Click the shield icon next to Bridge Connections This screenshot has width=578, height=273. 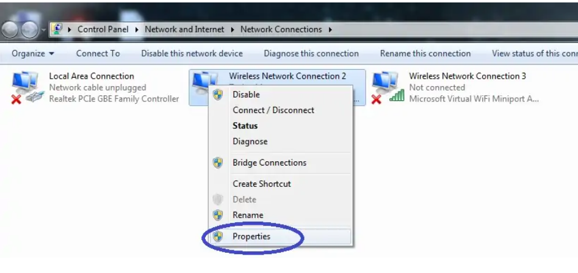pyautogui.click(x=218, y=162)
